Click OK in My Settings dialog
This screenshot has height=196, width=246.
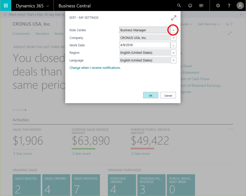pos(151,95)
